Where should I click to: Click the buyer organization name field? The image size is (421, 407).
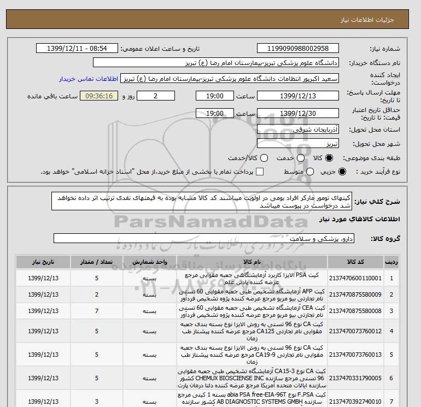(216, 62)
